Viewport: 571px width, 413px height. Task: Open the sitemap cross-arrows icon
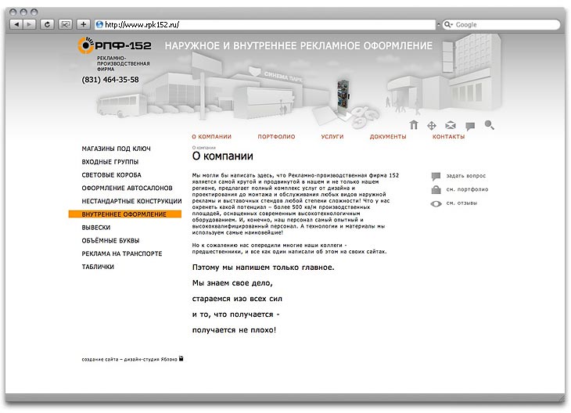click(x=432, y=126)
